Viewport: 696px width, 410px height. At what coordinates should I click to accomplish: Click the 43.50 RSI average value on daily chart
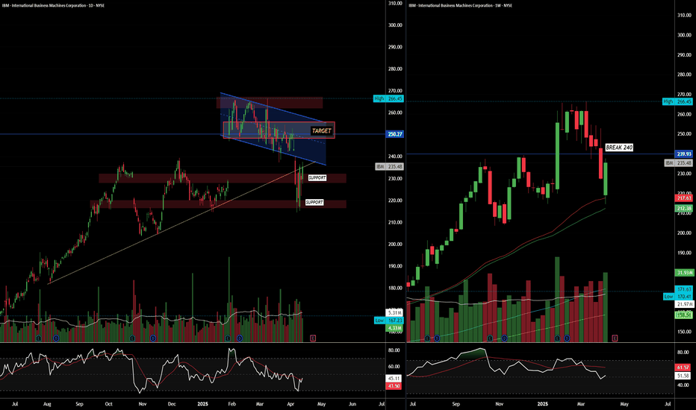tap(394, 386)
